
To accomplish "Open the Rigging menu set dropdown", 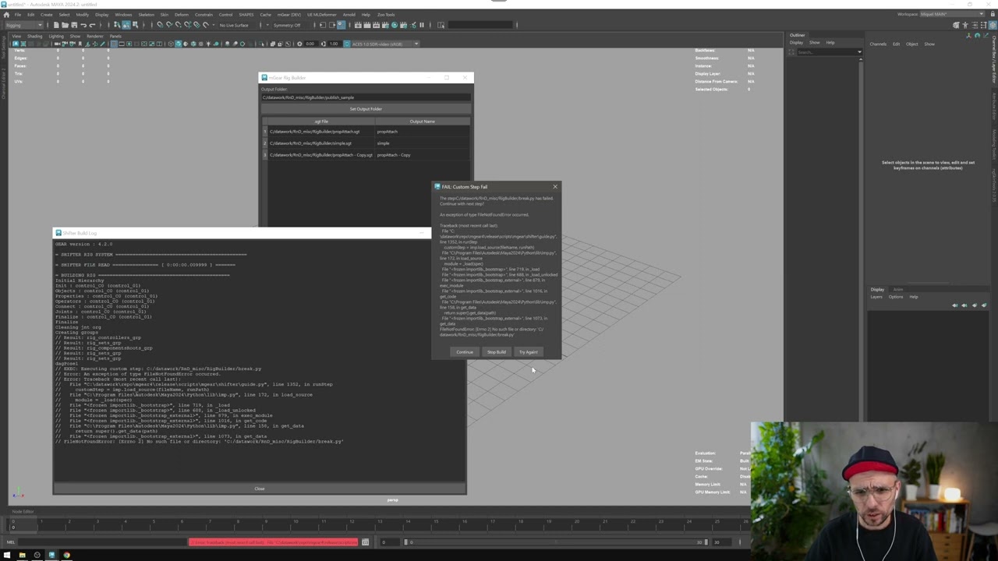I will (x=24, y=25).
